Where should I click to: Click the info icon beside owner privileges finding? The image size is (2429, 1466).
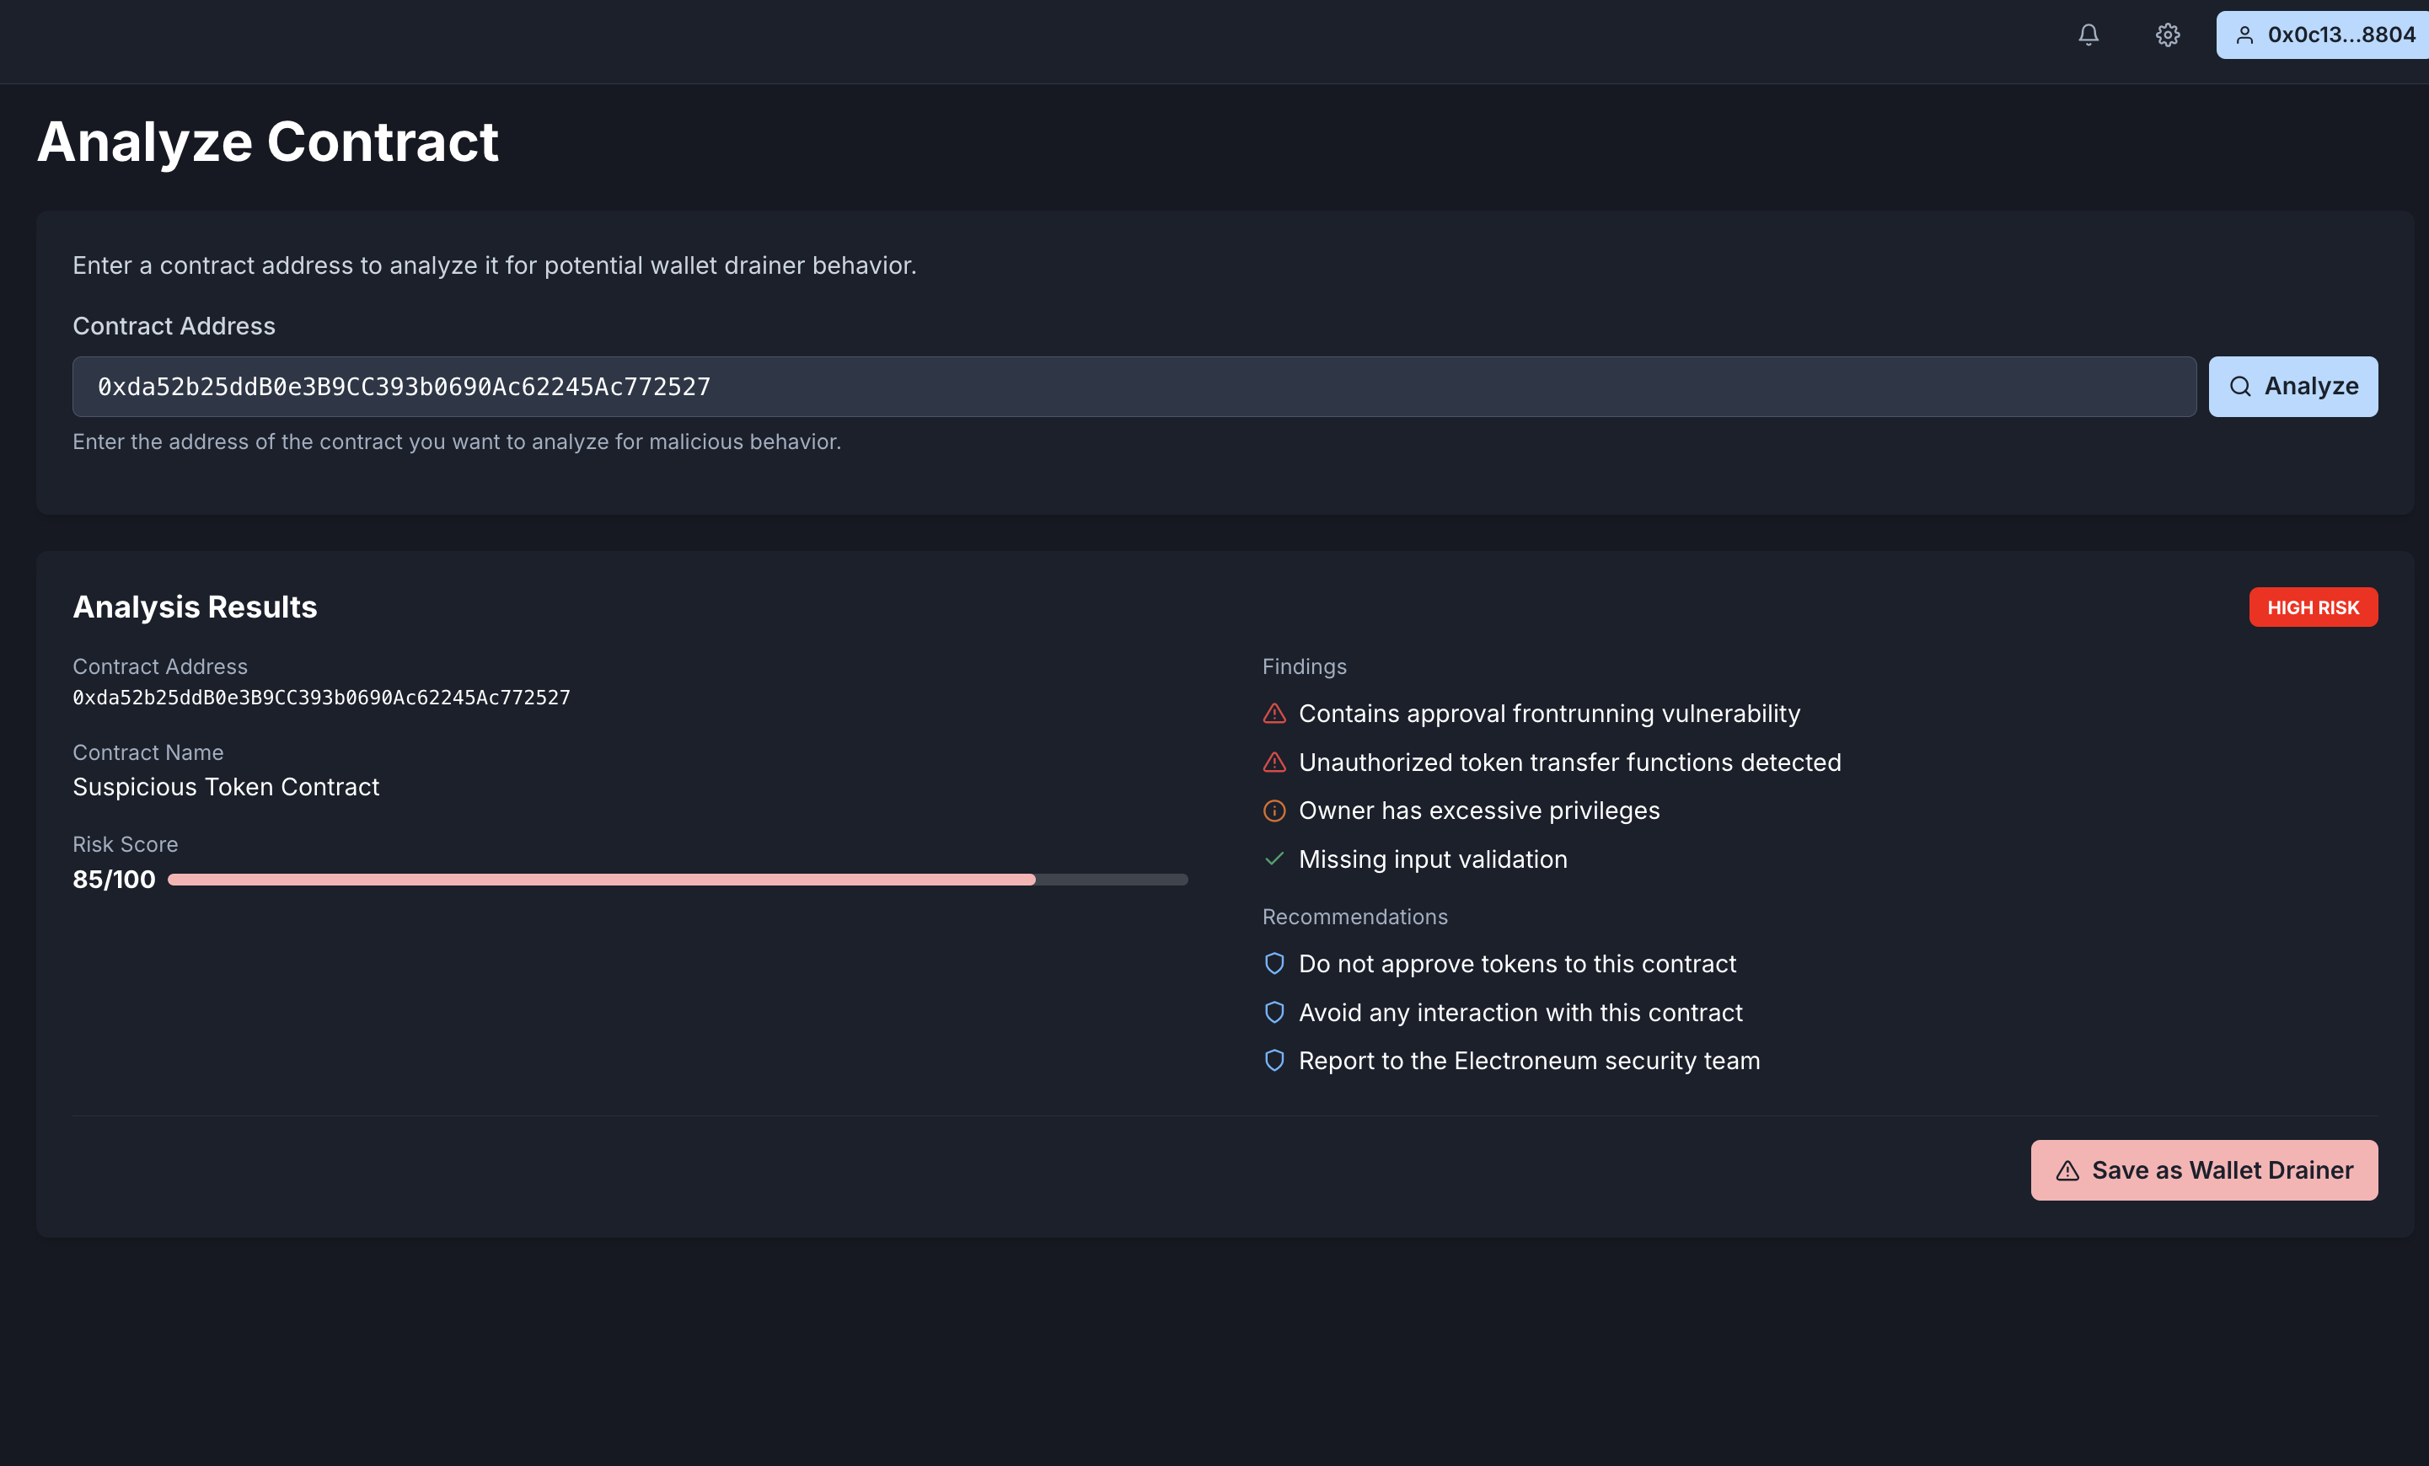click(x=1273, y=811)
